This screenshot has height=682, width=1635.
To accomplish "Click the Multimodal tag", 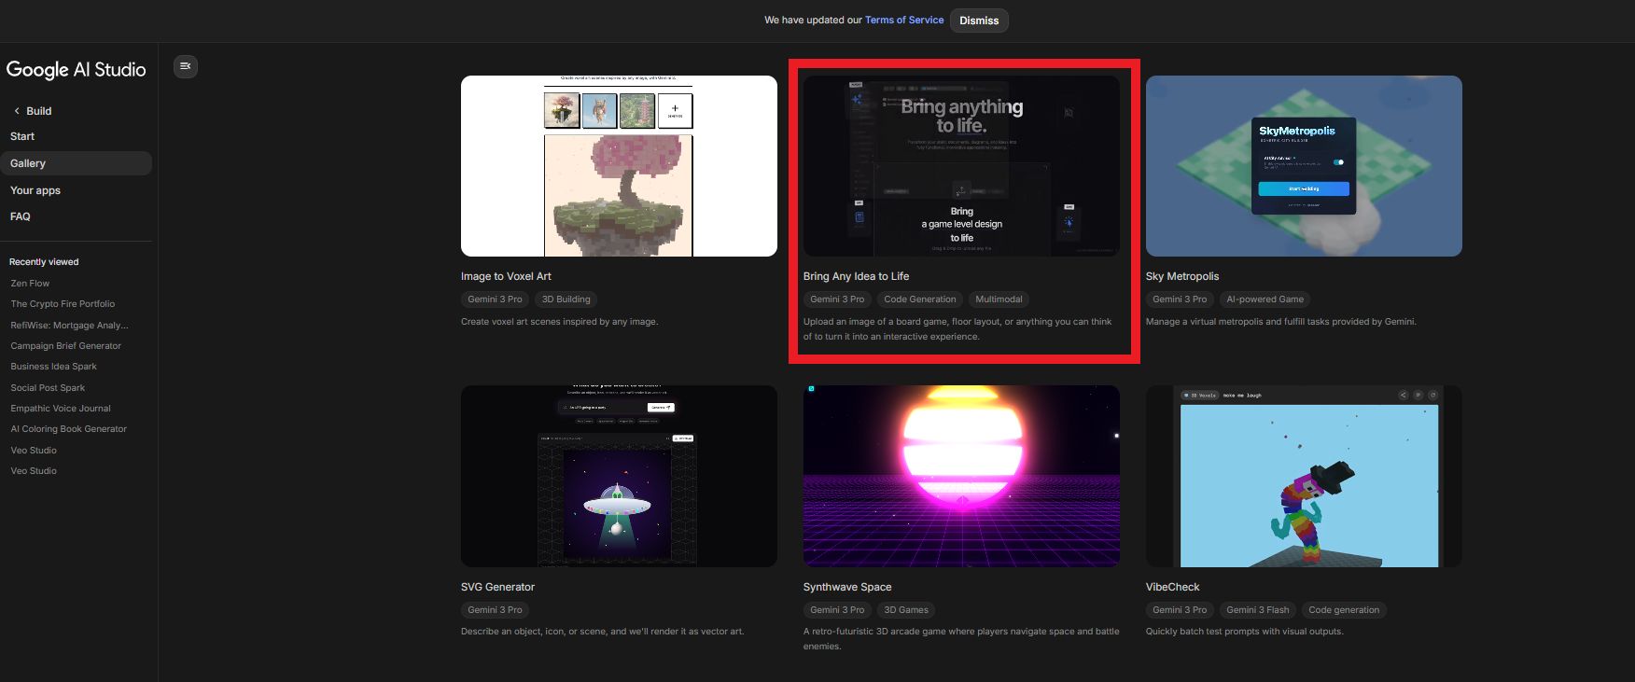I will click(x=999, y=299).
